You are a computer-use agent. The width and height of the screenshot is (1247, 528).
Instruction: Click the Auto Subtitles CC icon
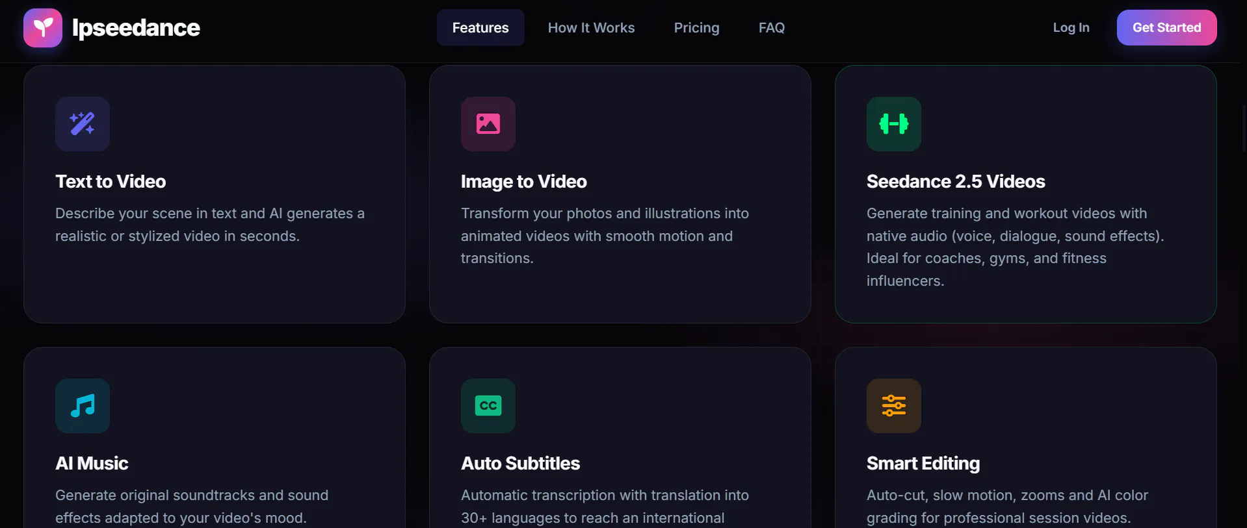[488, 406]
